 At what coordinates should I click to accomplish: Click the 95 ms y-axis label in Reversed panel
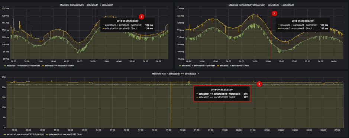pos(181,59)
